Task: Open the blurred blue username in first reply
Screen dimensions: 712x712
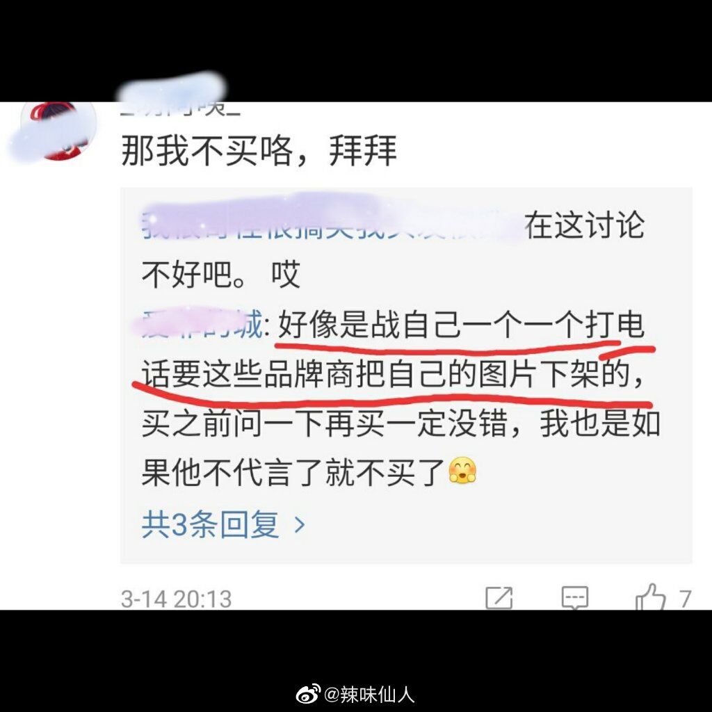Action: (332, 225)
